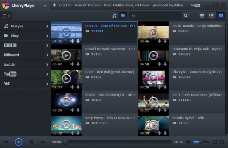Toggle shuffle mode
The height and width of the screenshot is (148, 228).
(x=222, y=142)
